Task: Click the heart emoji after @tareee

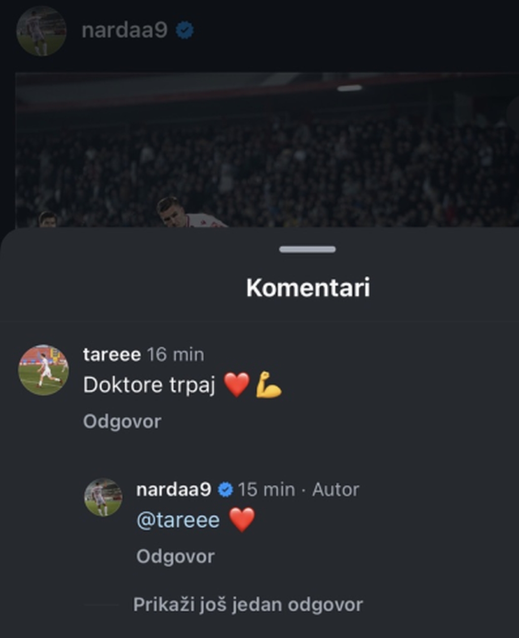Action: click(242, 520)
